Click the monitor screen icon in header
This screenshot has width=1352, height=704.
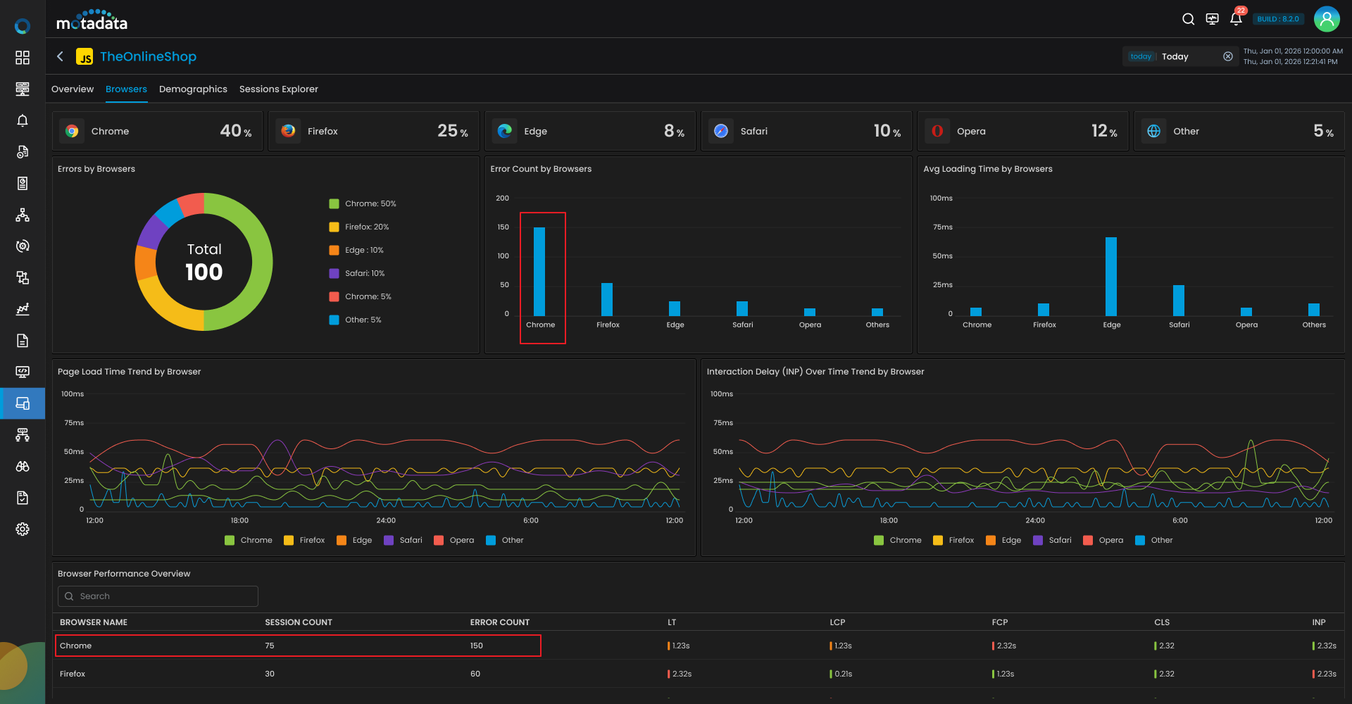point(1212,19)
